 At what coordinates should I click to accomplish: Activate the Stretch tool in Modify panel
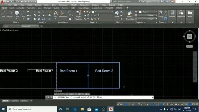[35, 19]
